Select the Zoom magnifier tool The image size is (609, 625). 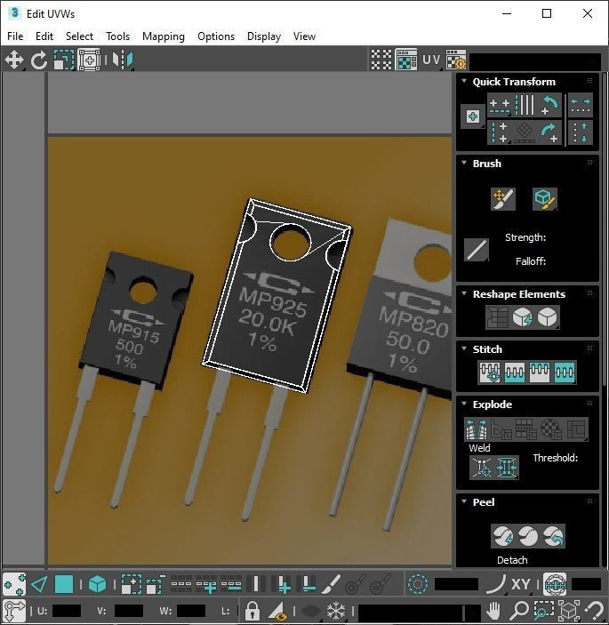point(519,610)
